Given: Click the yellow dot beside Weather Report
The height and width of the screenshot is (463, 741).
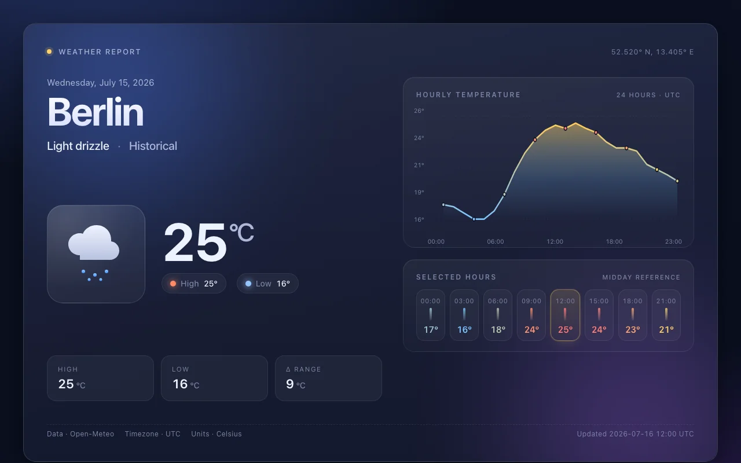Looking at the screenshot, I should tap(49, 52).
